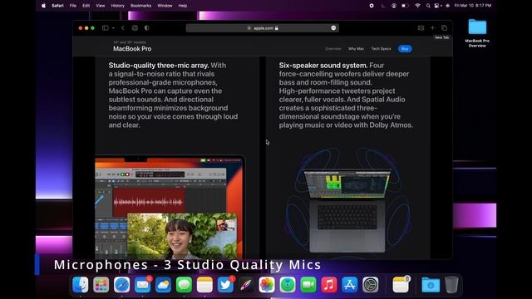Open FaceTime from the Dock
The width and height of the screenshot is (532, 299).
(x=308, y=285)
